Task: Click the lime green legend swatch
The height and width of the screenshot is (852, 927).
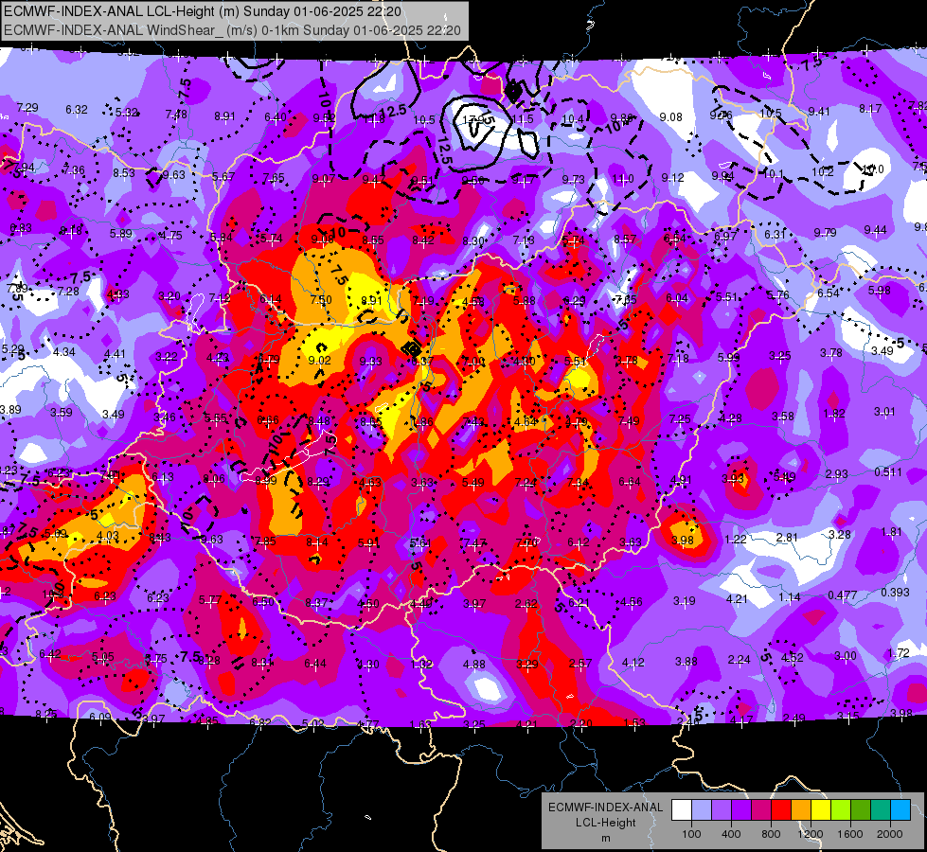Action: coord(841,810)
